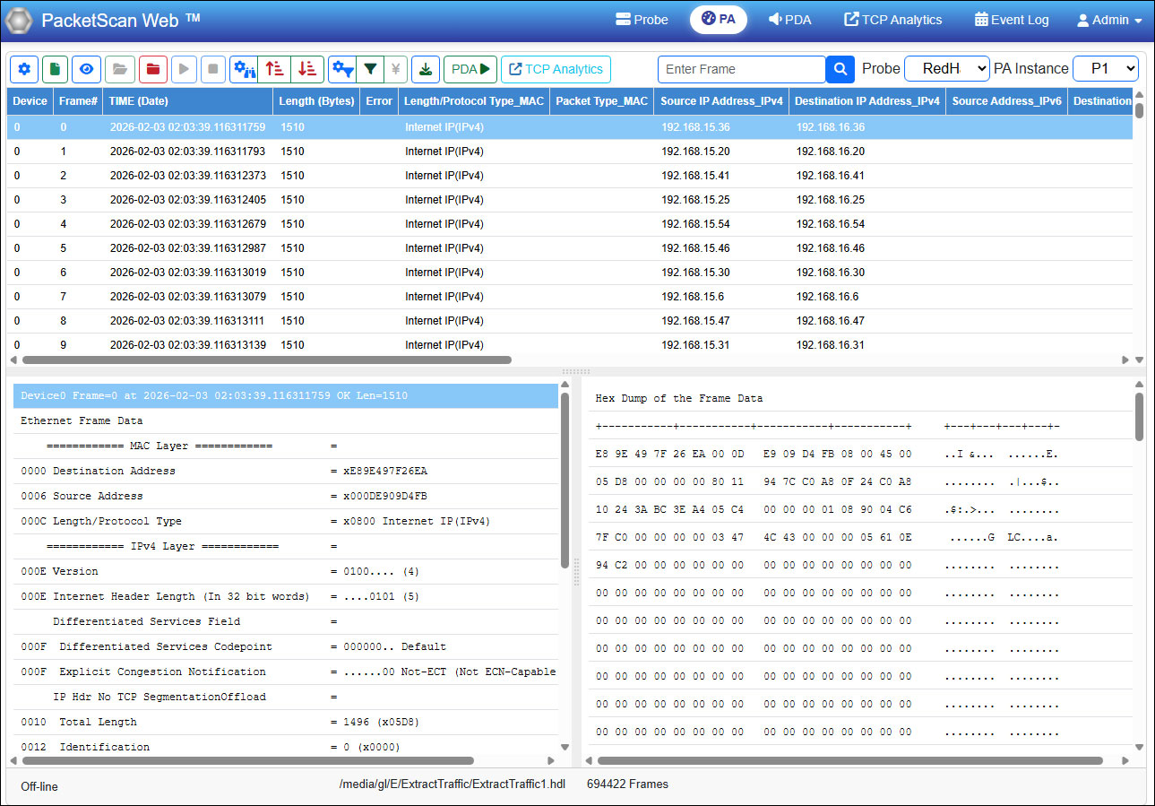Open the Event Log page

[1011, 19]
